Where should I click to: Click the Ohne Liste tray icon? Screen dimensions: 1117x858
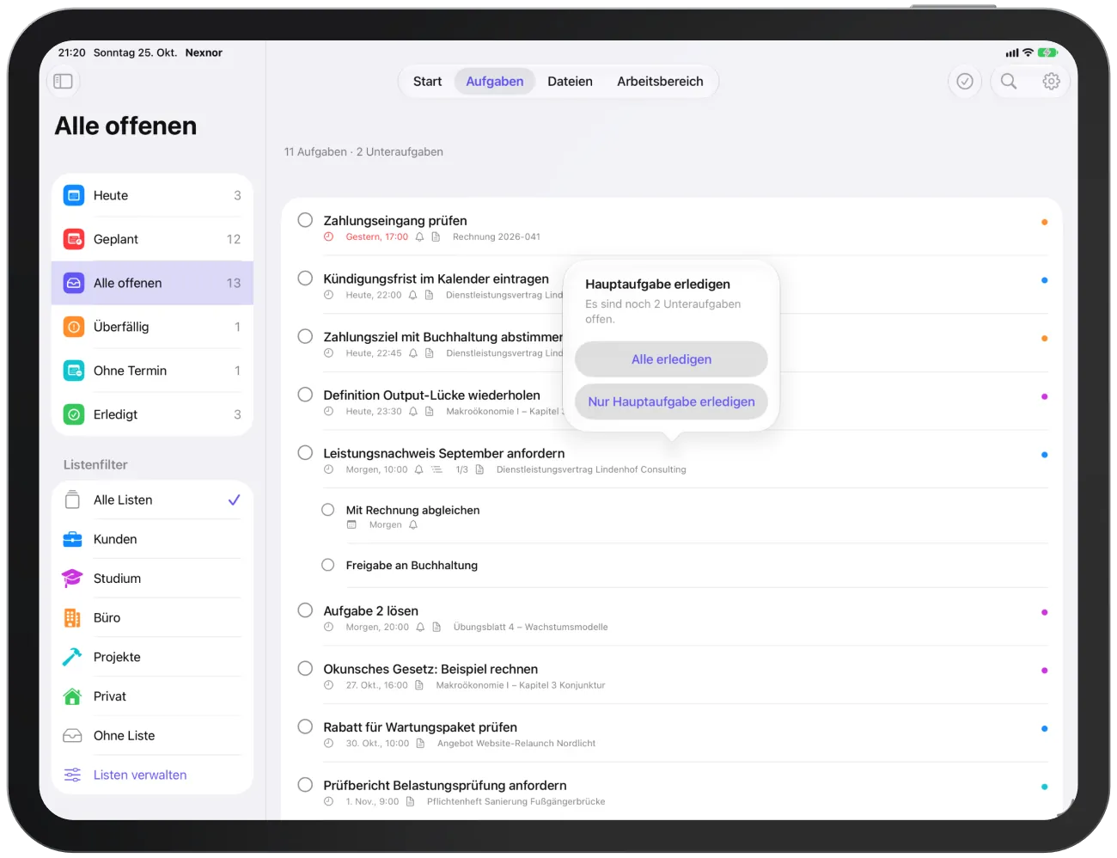[73, 736]
